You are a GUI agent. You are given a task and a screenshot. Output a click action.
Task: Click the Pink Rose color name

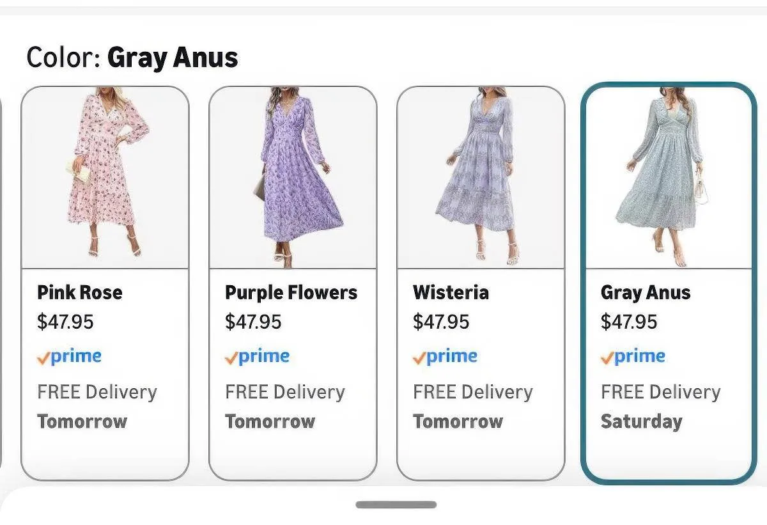[80, 293]
